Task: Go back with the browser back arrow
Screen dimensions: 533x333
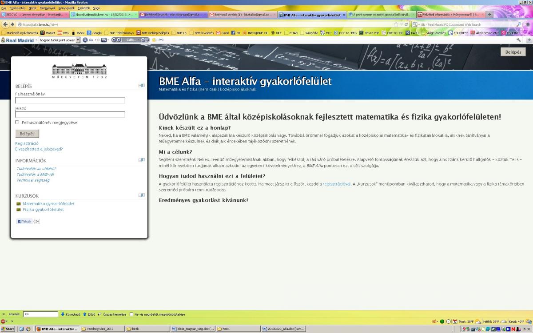Action: (5, 24)
